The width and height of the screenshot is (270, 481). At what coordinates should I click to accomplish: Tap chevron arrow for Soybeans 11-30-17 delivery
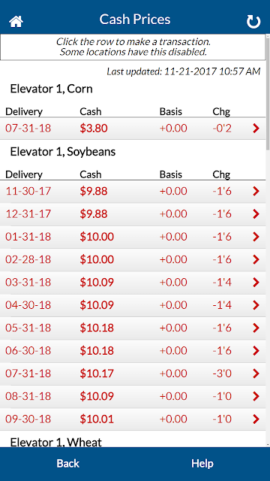256,191
